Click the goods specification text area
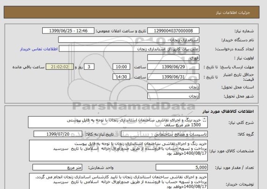 tap(118, 150)
